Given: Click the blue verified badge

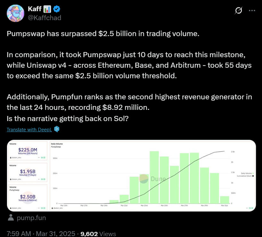Looking at the screenshot, I should [57, 9].
